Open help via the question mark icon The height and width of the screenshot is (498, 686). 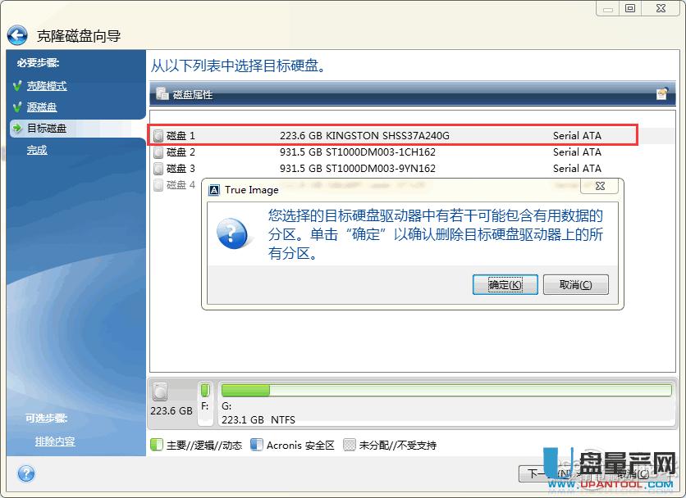coord(26,473)
